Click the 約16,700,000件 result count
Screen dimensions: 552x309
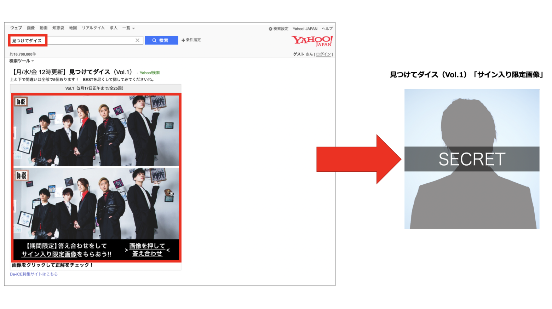tap(23, 54)
